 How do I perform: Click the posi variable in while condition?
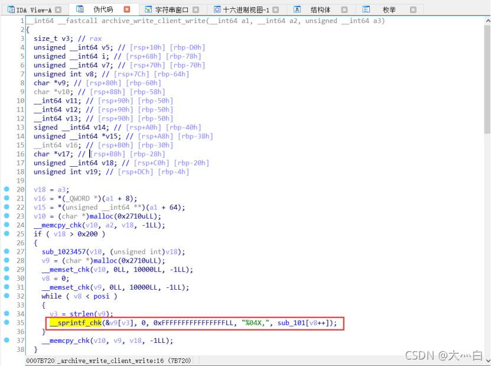click(102, 296)
